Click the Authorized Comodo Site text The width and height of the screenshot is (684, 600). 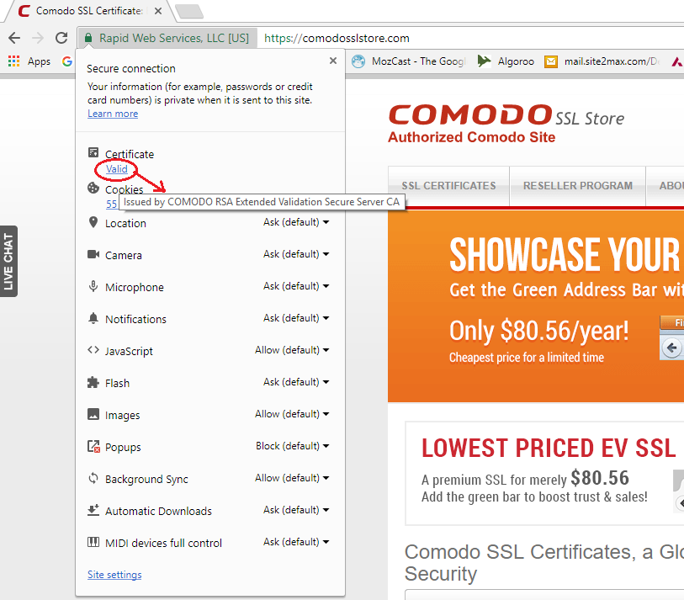tap(471, 137)
